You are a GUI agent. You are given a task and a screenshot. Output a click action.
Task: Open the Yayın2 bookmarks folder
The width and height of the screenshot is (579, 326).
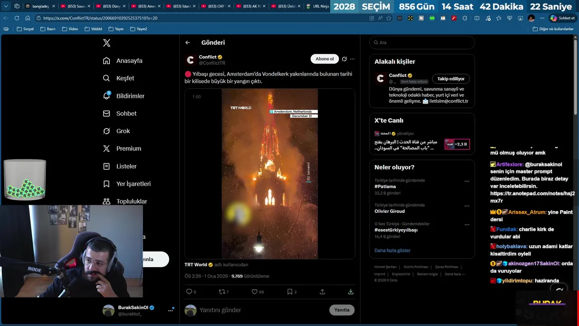pyautogui.click(x=138, y=29)
